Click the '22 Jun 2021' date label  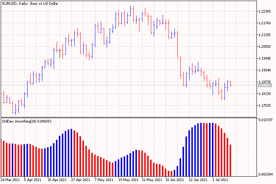198,180
